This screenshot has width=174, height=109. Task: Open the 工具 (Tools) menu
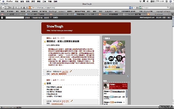click(x=44, y=1)
